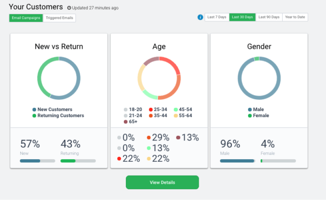The height and width of the screenshot is (201, 326).
Task: Click the New Customers legend dot
Action: [34, 109]
